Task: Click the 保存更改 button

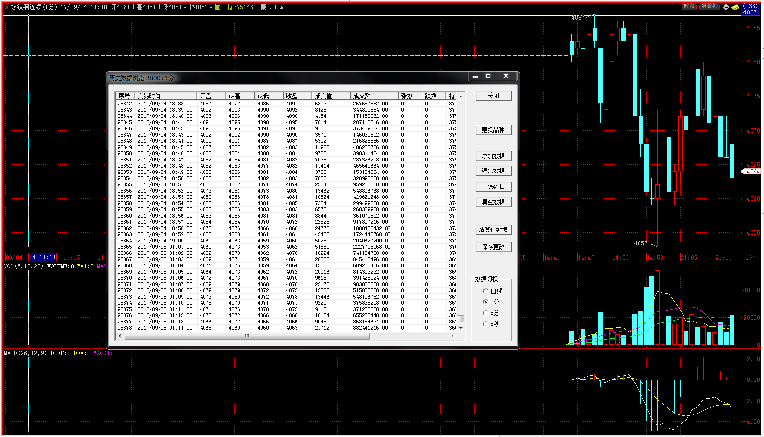Action: click(493, 247)
